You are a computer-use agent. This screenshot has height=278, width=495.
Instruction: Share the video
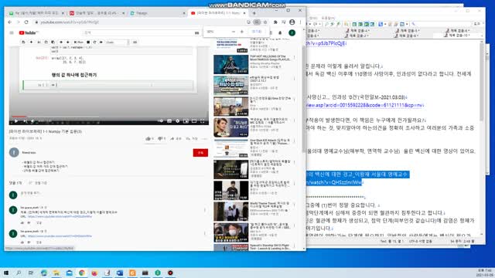point(176,138)
